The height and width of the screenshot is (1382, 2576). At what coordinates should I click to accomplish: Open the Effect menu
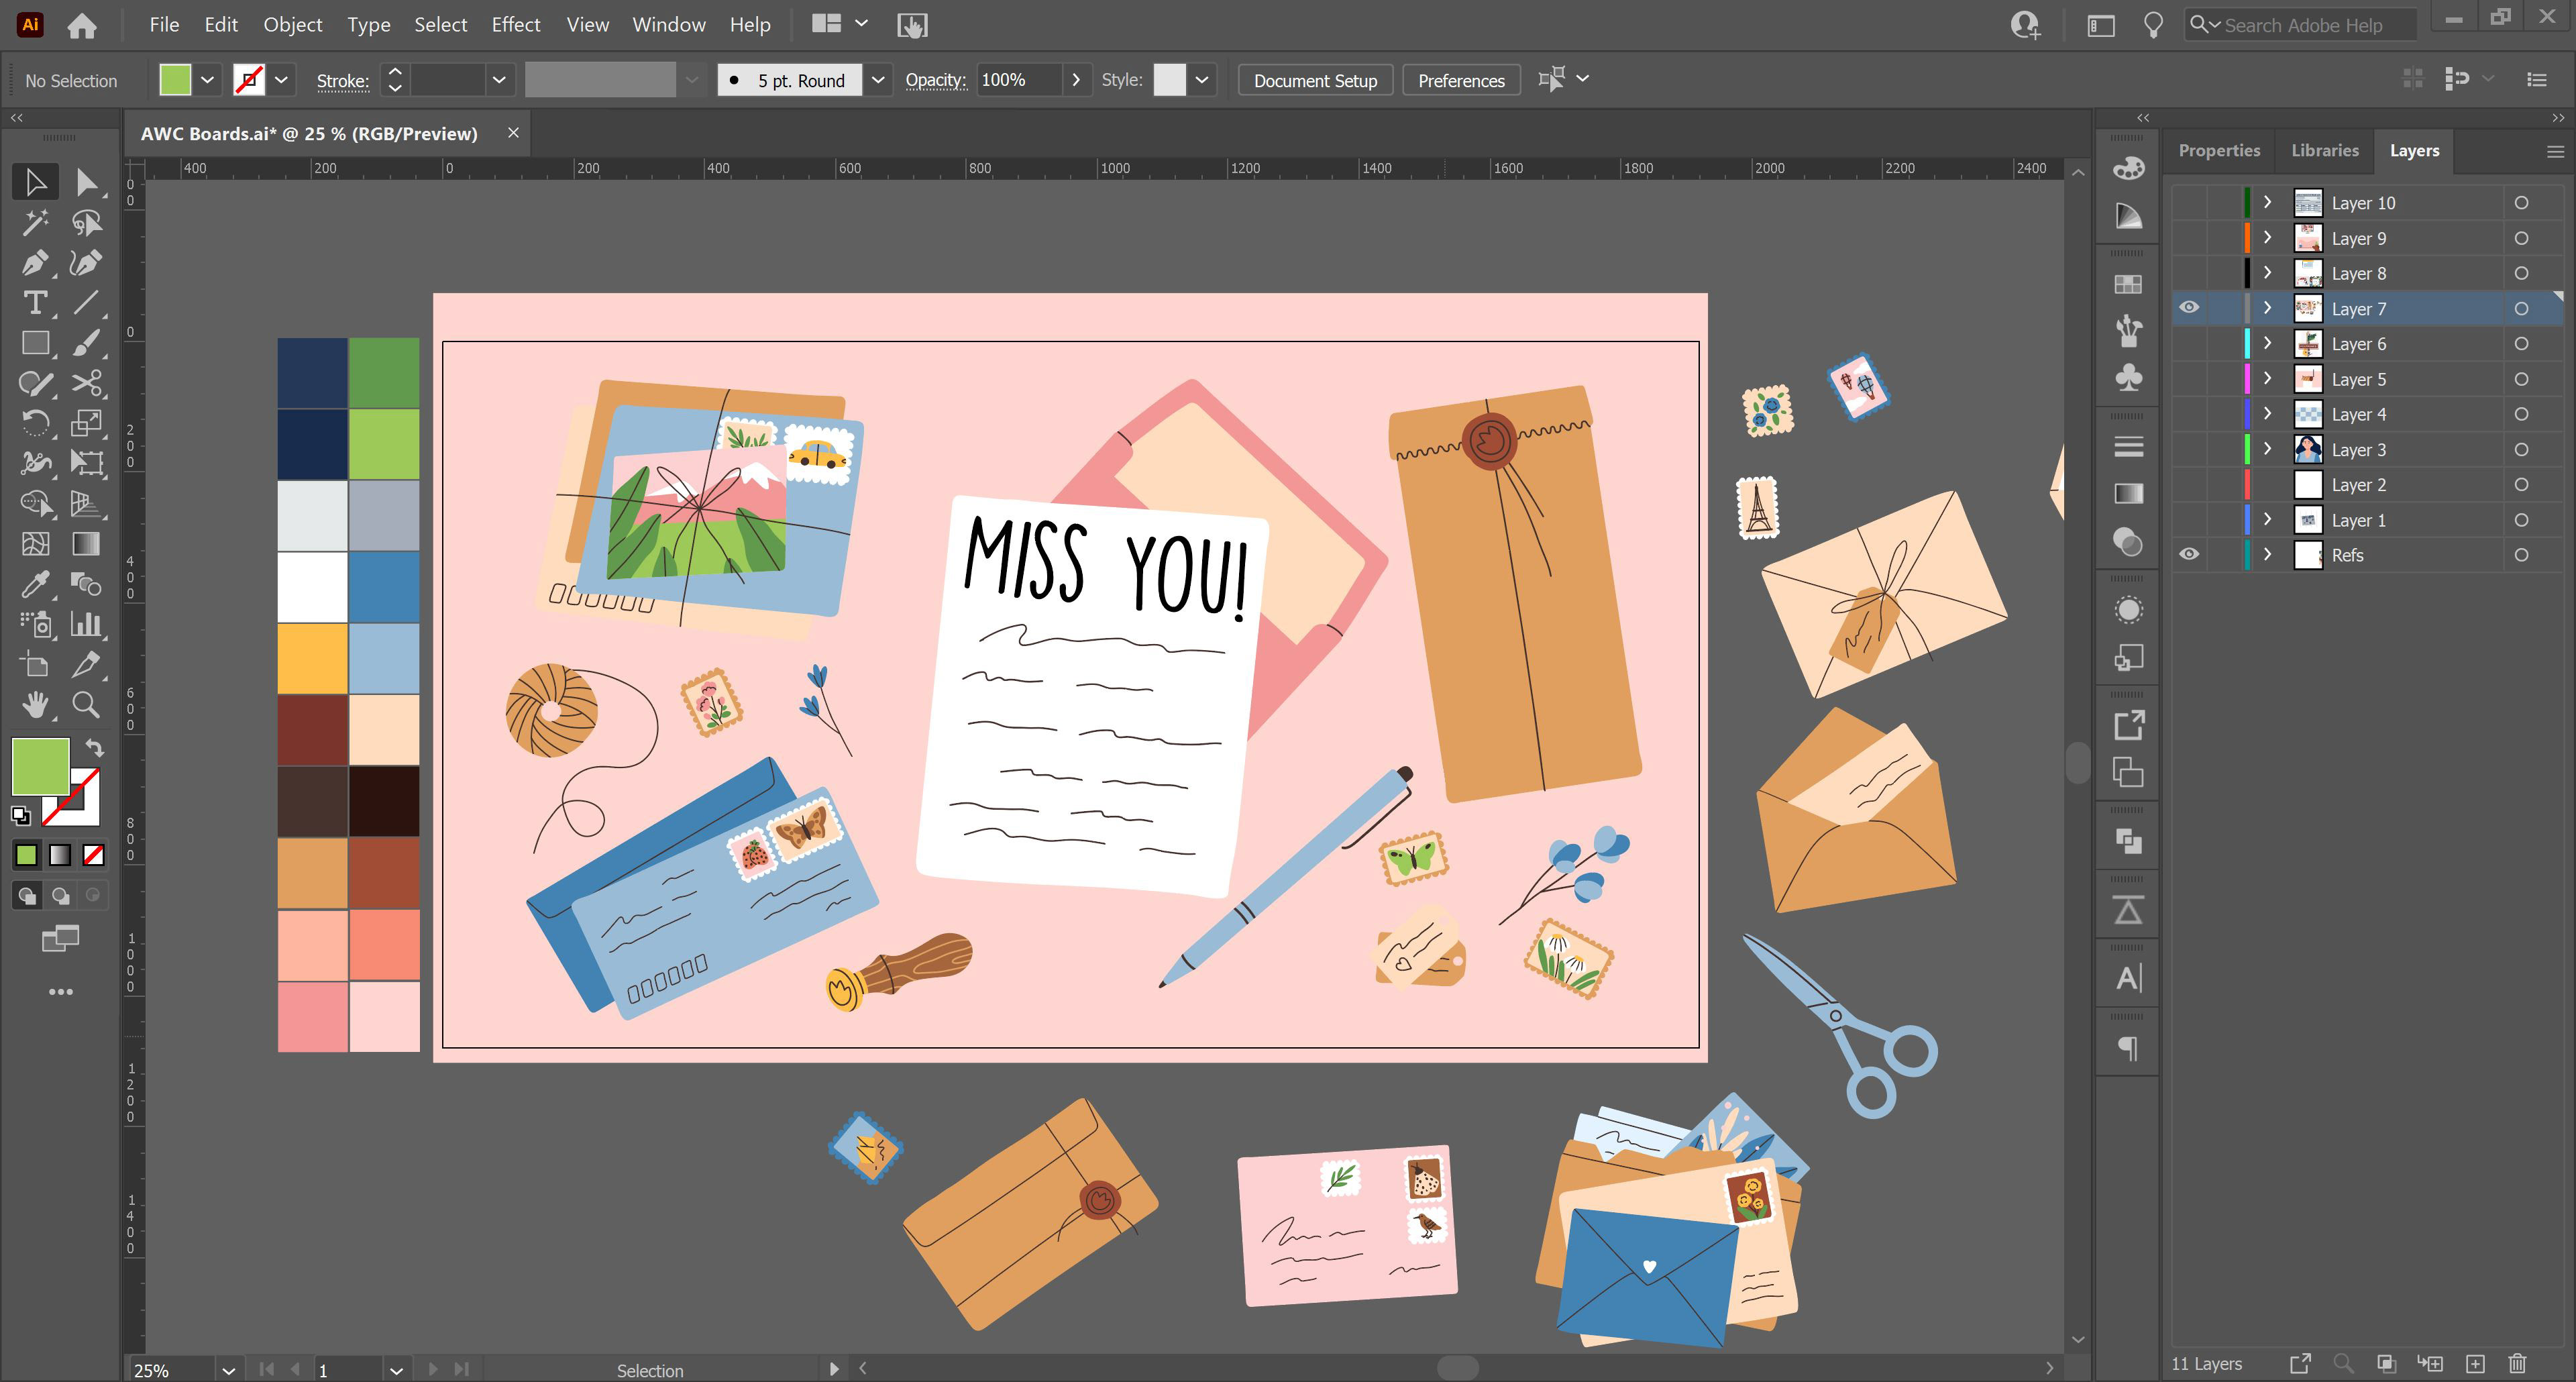pos(515,25)
